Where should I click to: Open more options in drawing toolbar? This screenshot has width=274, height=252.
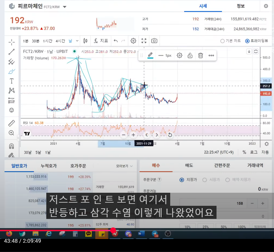click(211, 55)
